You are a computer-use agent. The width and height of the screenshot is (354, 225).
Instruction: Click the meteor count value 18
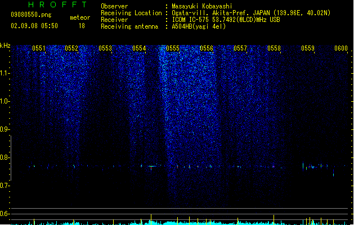pyautogui.click(x=82, y=26)
